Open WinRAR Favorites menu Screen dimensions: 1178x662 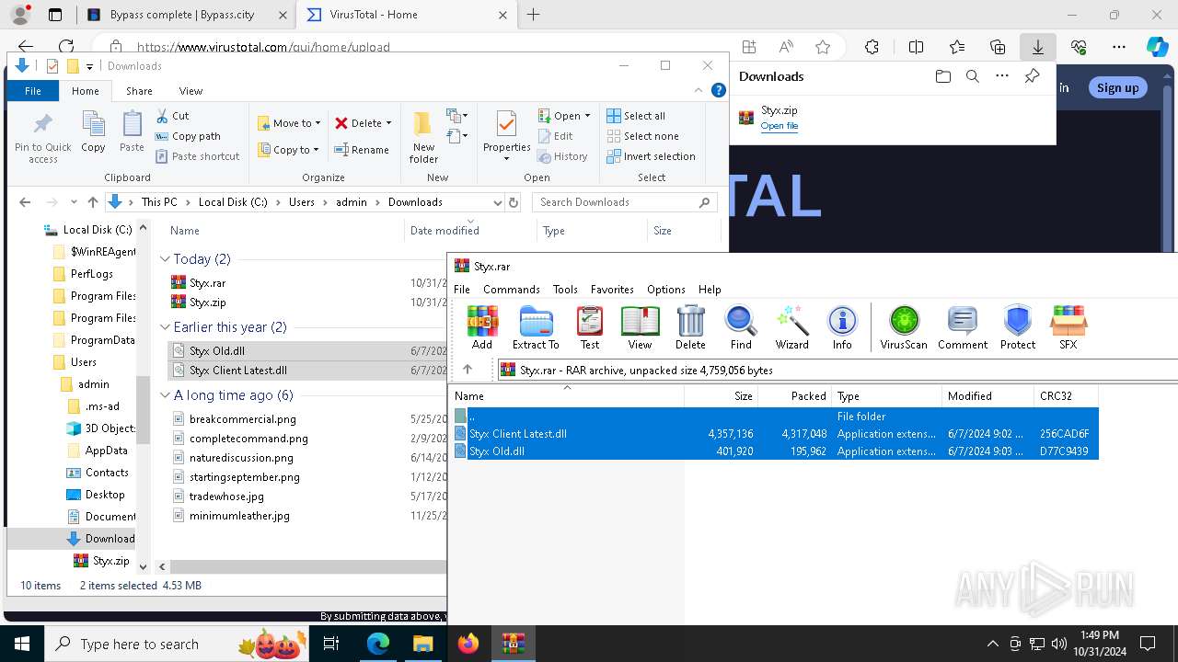612,289
